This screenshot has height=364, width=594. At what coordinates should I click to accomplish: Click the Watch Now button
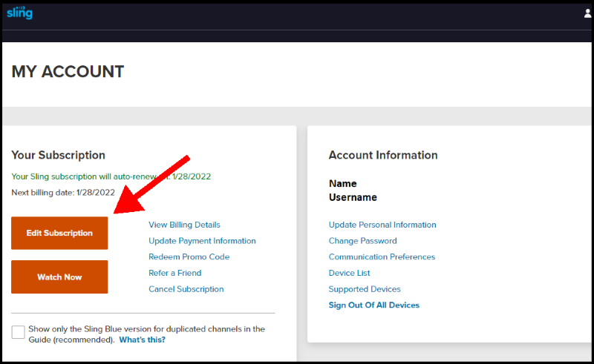click(59, 277)
